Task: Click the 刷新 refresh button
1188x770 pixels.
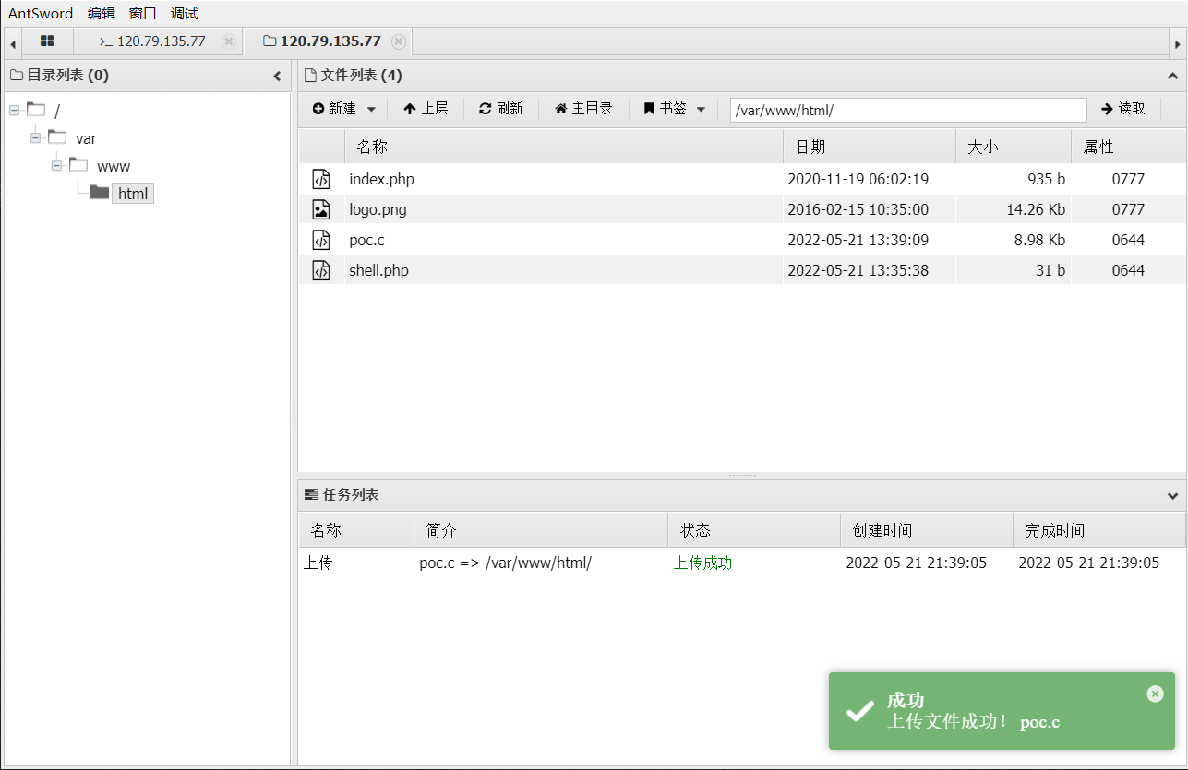Action: pos(500,109)
